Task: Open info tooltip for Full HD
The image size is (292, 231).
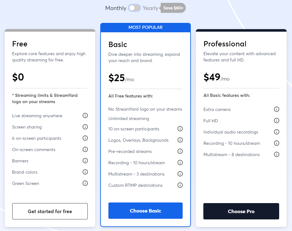Action: 276,120
